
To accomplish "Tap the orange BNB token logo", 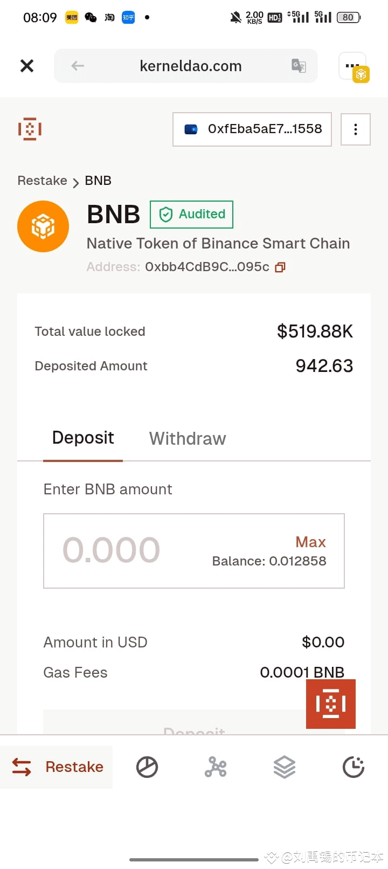I will pos(43,226).
